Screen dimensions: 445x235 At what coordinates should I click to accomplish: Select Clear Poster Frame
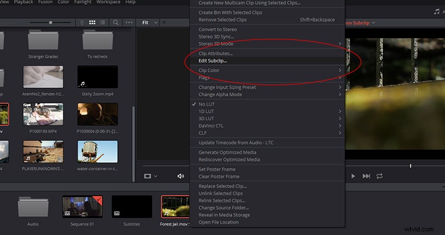click(x=268, y=176)
